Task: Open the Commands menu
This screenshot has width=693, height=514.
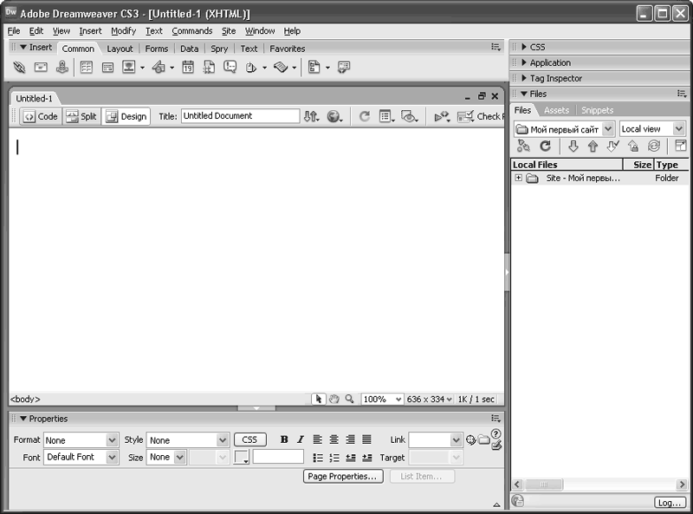Action: click(191, 30)
